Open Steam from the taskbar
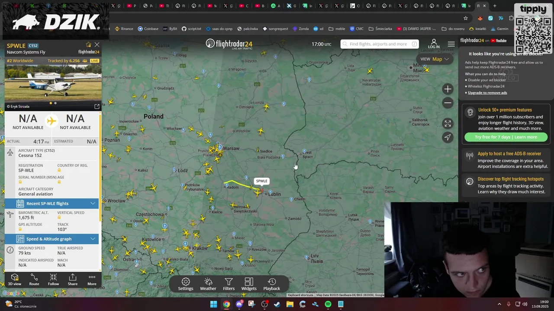Image resolution: width=554 pixels, height=311 pixels. tap(277, 304)
